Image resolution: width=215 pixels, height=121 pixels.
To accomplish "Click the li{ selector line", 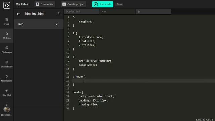I will click(x=75, y=33).
